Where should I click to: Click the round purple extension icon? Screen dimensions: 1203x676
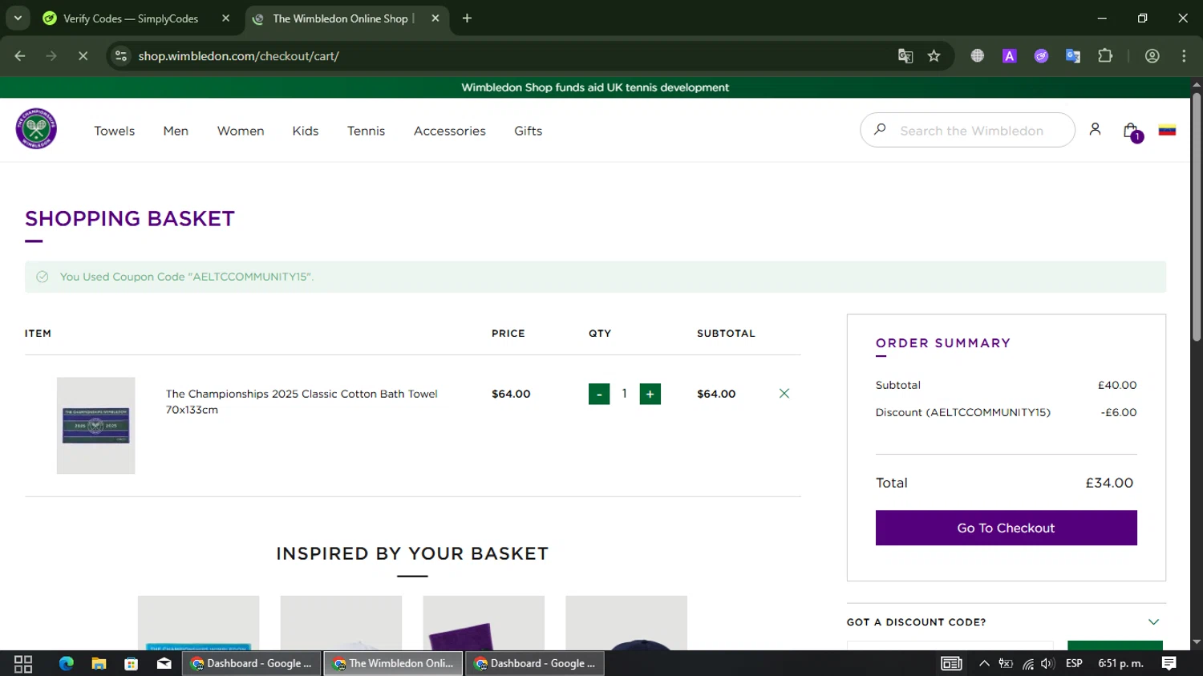click(x=1041, y=56)
